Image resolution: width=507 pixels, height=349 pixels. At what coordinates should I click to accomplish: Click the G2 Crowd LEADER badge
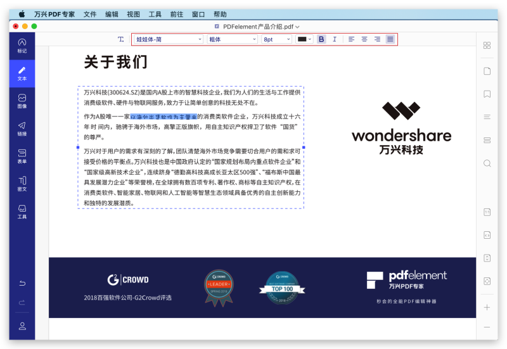click(x=219, y=288)
